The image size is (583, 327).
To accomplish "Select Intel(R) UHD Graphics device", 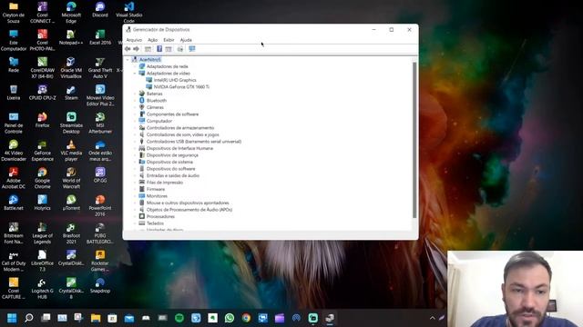I will (175, 80).
